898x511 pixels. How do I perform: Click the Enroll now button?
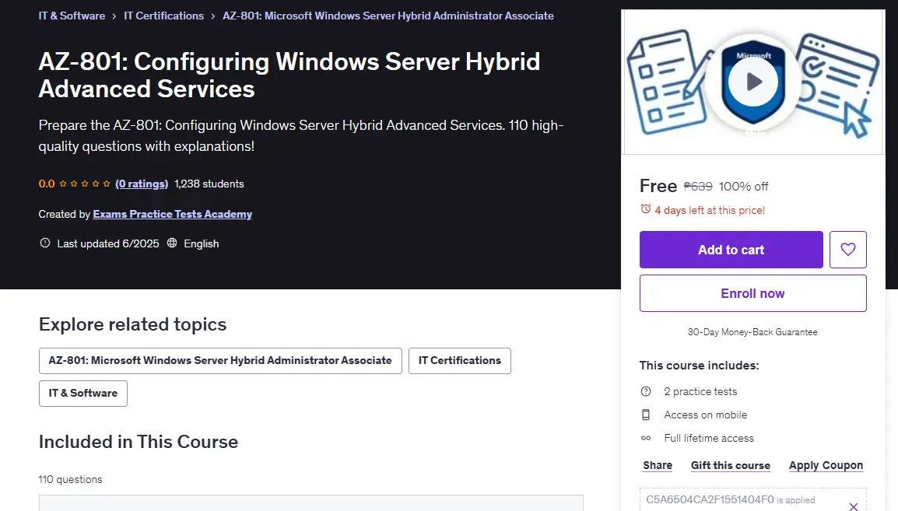pos(752,293)
